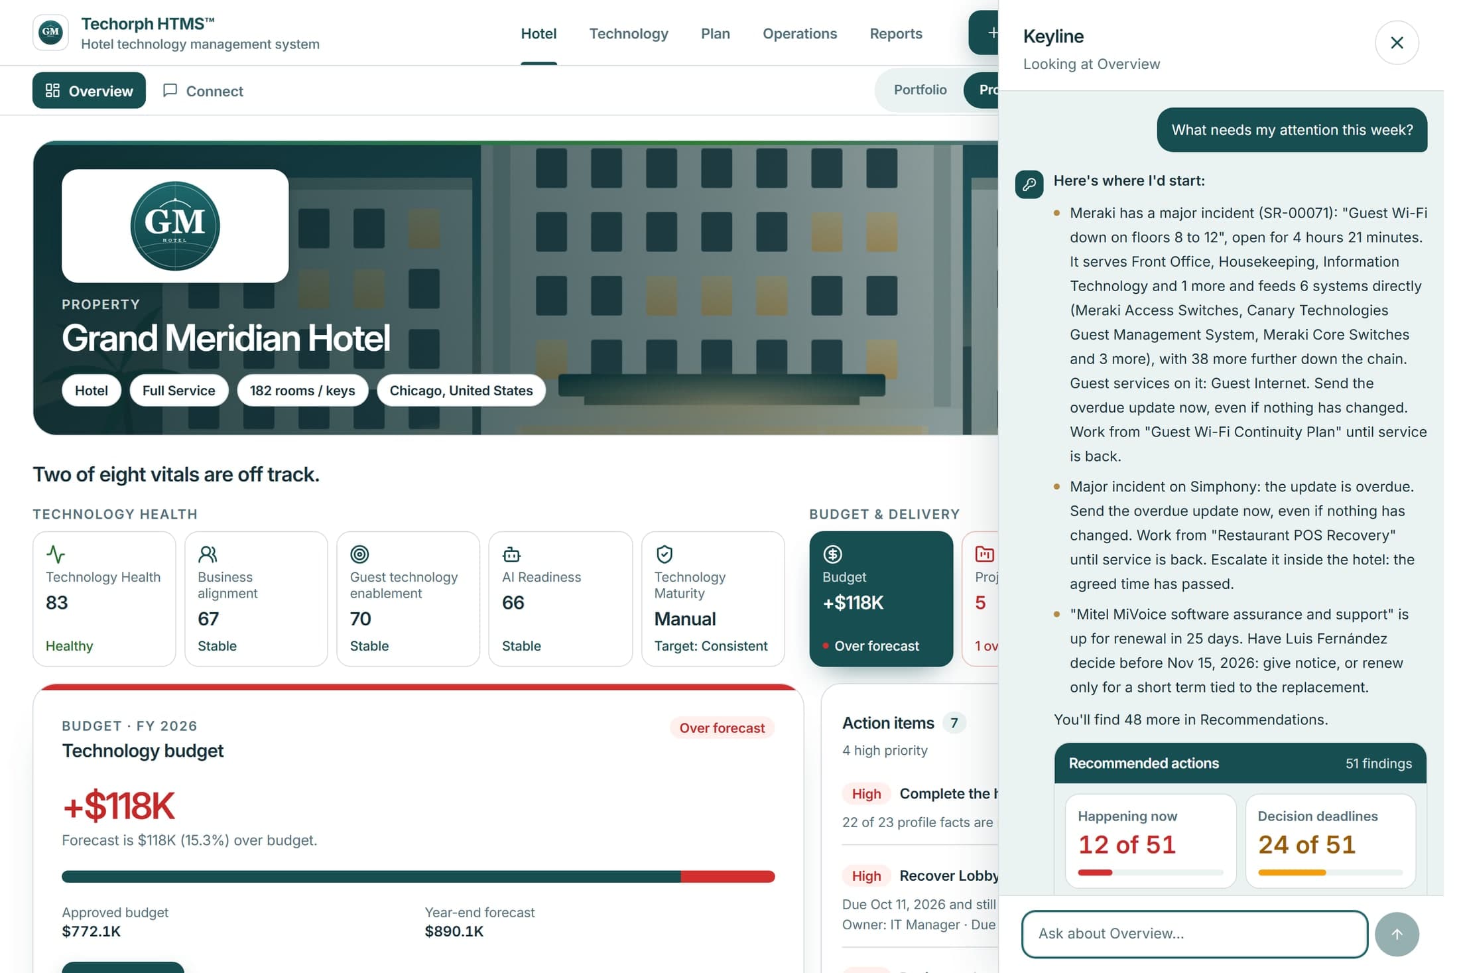Image resolution: width=1459 pixels, height=973 pixels.
Task: Click the Year-end forecast $890.1K value
Action: click(454, 931)
